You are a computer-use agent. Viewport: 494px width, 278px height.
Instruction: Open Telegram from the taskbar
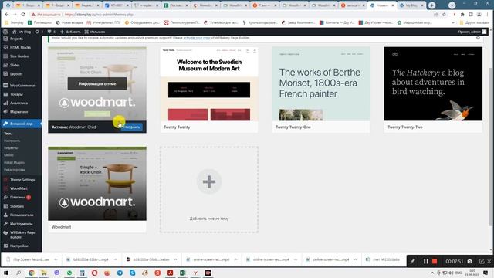tap(120, 273)
